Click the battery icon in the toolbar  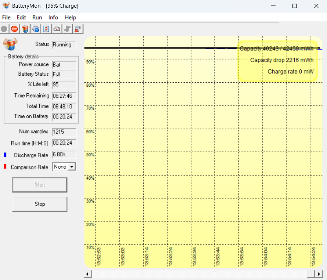click(25, 29)
